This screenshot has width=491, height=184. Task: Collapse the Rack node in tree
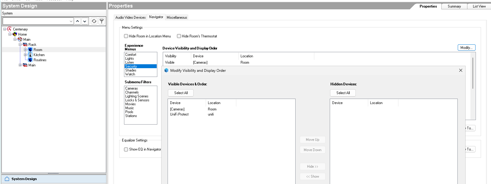pyautogui.click(x=20, y=45)
